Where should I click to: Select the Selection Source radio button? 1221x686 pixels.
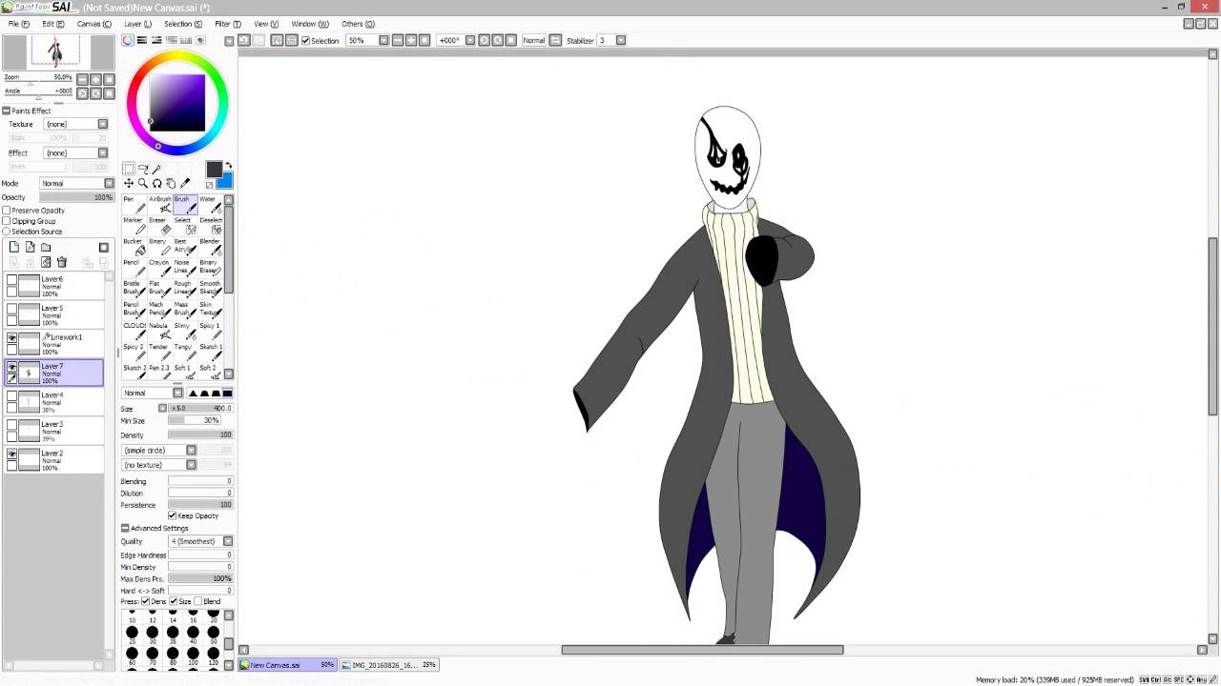tap(7, 232)
